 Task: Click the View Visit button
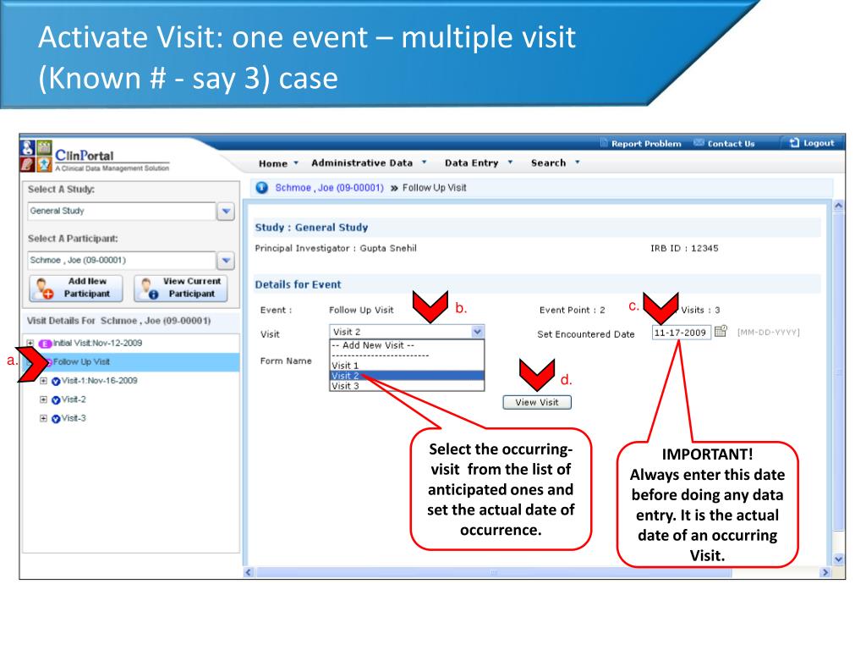[537, 402]
